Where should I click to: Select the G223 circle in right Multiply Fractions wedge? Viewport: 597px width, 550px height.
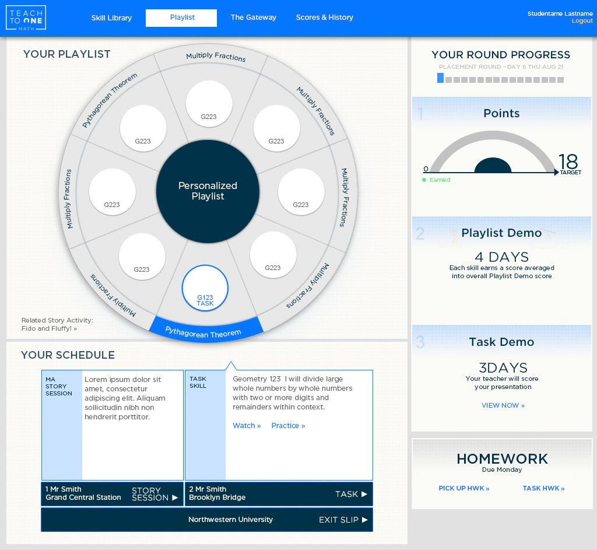[301, 192]
